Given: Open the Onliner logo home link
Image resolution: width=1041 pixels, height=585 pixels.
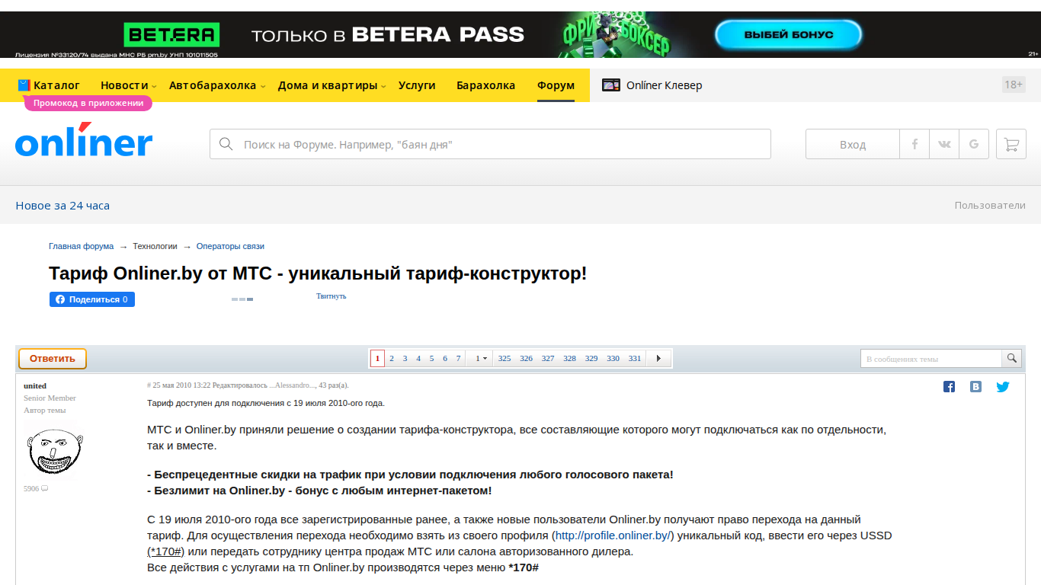Looking at the screenshot, I should click(x=84, y=140).
